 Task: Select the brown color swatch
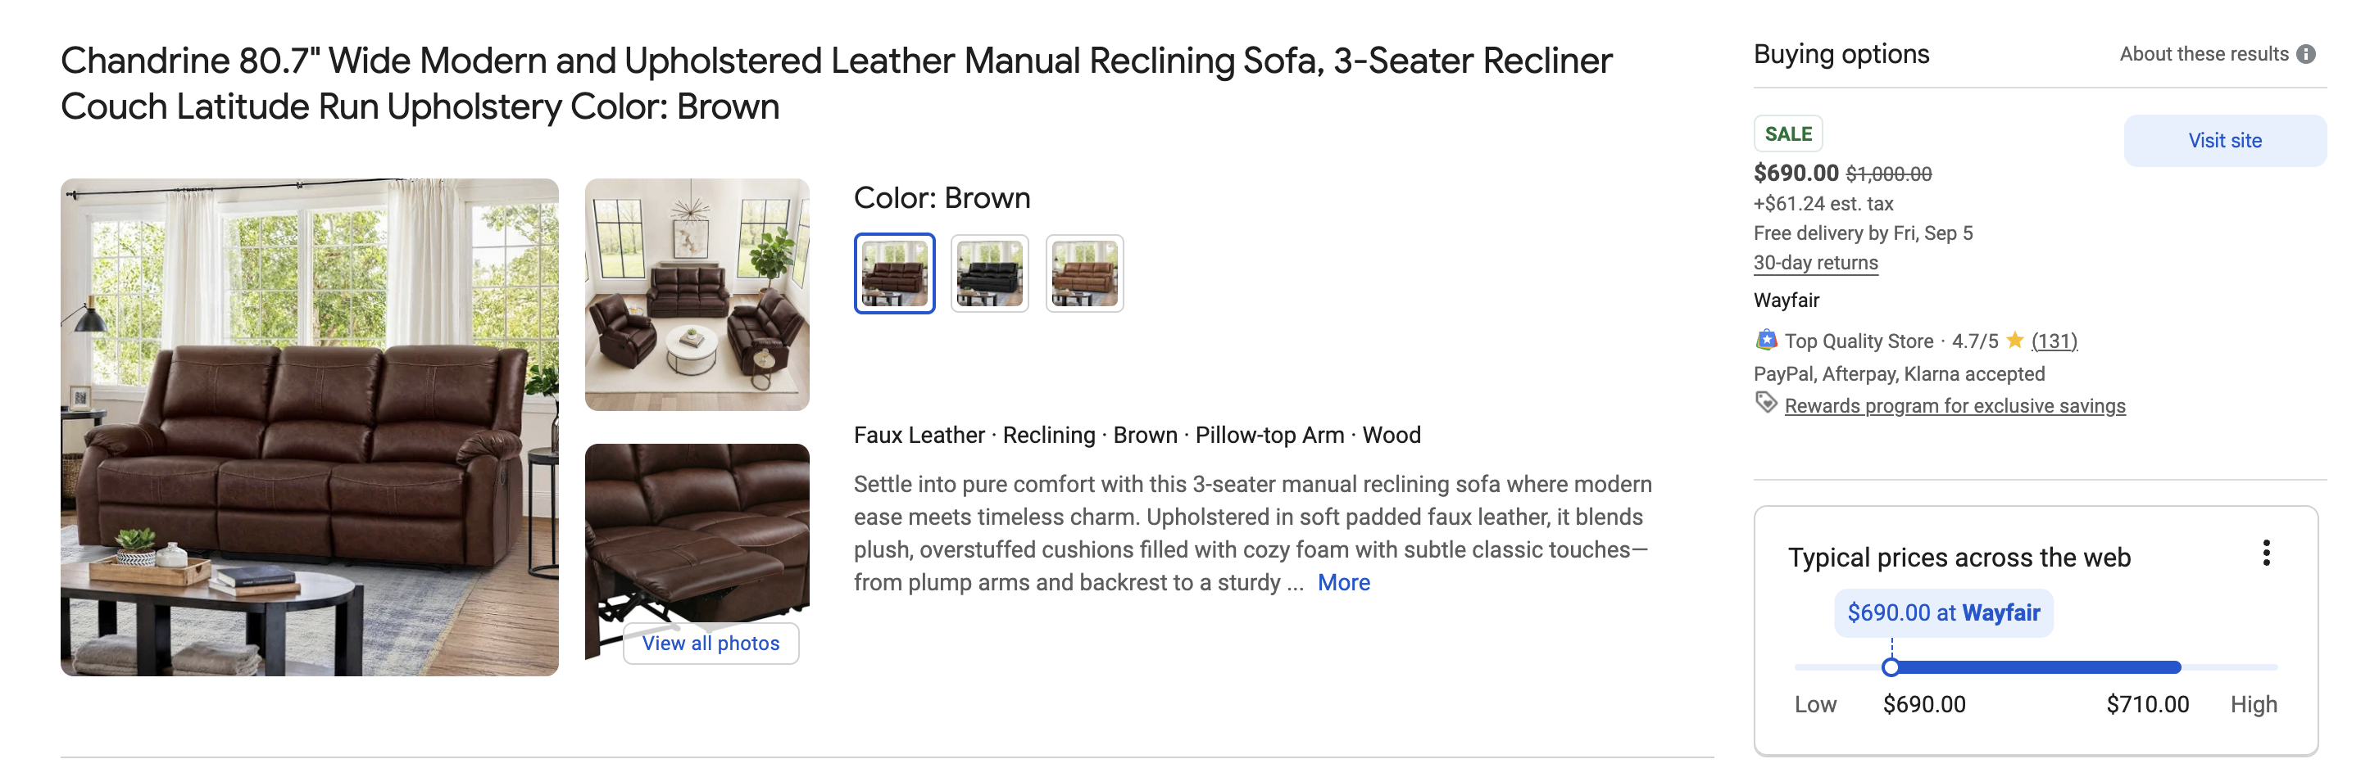coord(894,273)
